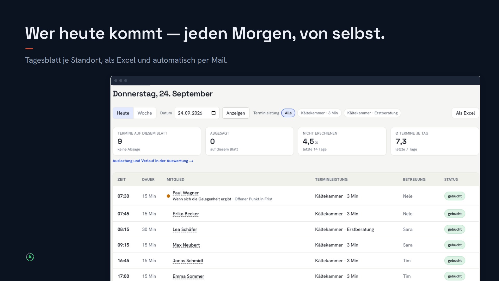The height and width of the screenshot is (281, 499).
Task: Click the Betreuung column header
Action: (414, 180)
